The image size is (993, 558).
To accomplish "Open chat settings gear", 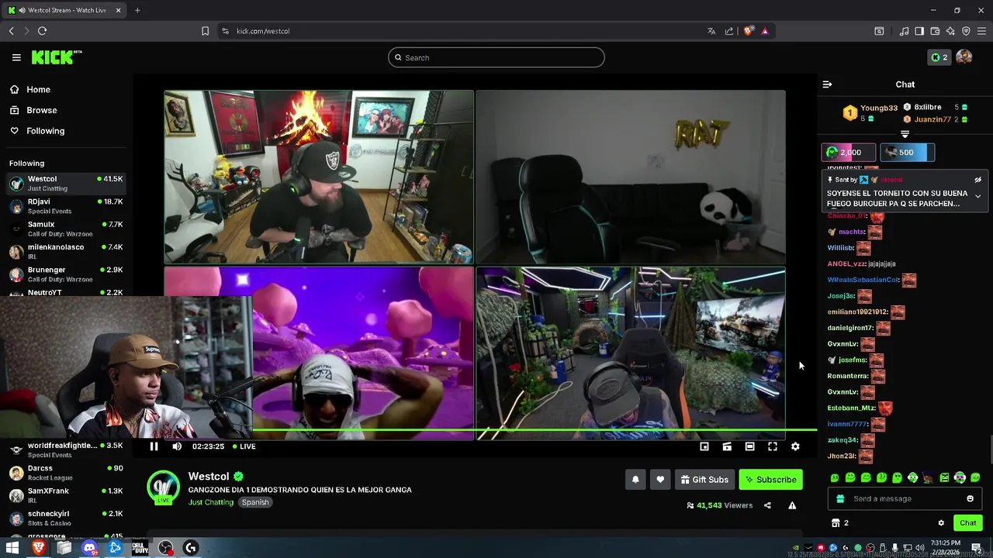I will pos(941,523).
